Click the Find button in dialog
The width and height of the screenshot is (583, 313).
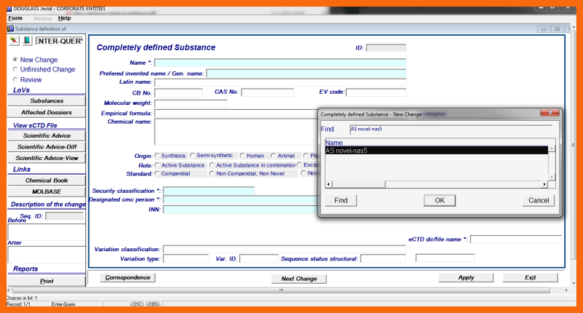tap(341, 200)
